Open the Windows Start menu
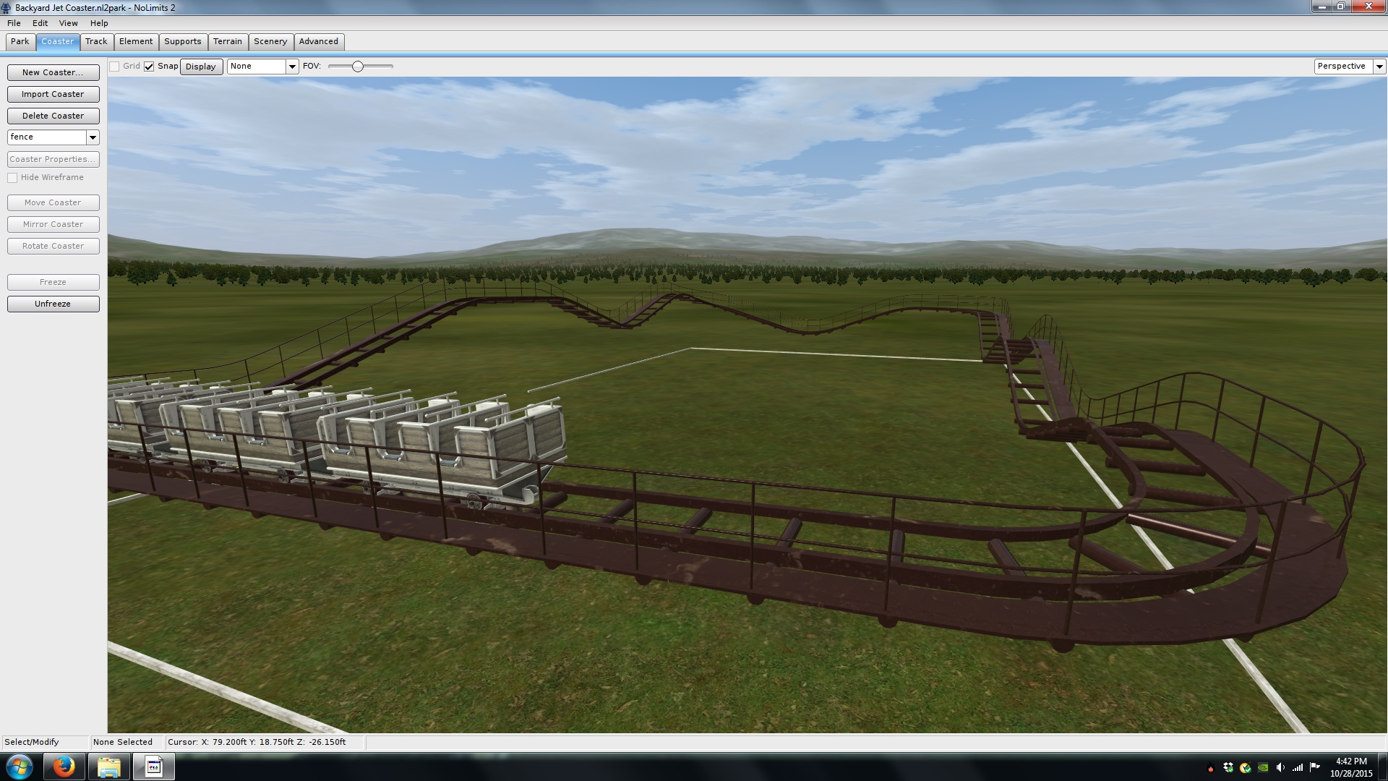This screenshot has width=1388, height=781. click(x=20, y=767)
